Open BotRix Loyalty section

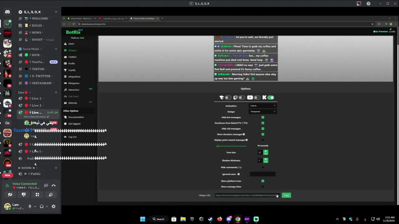(72, 70)
